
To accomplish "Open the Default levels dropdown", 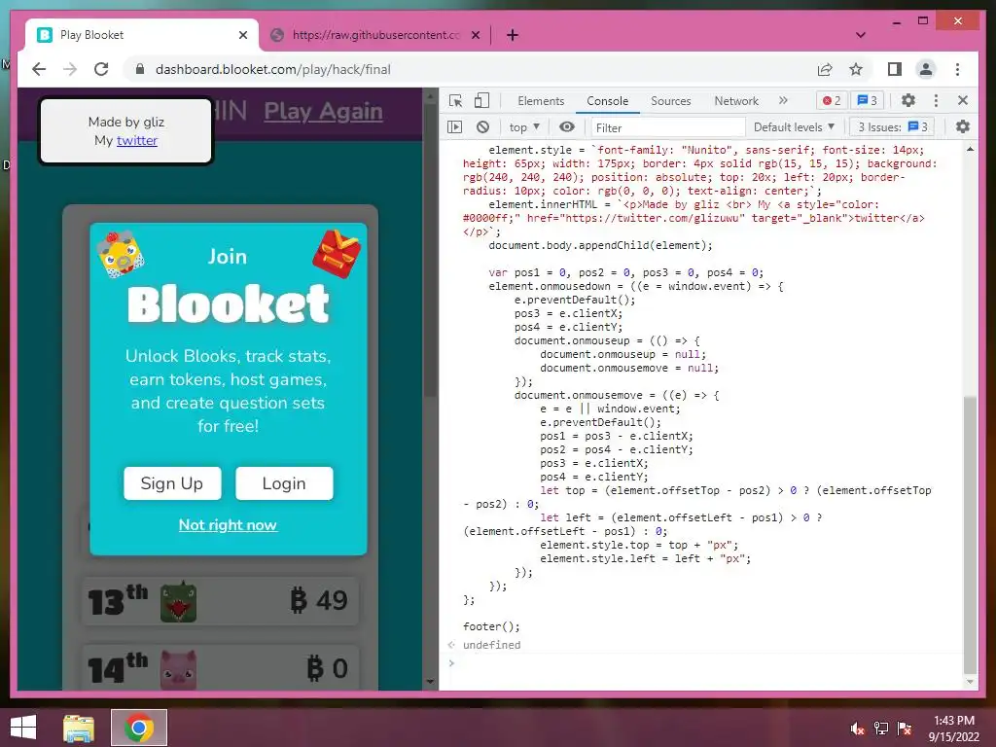I will point(794,127).
